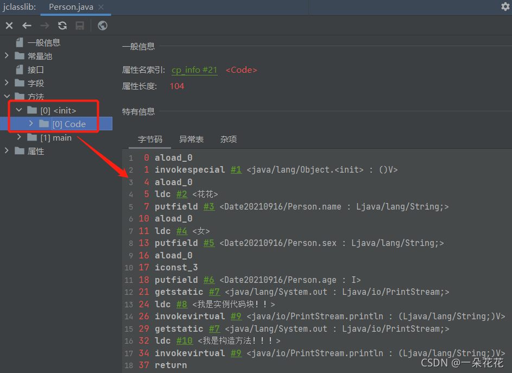Follow link #7 on getstatic at offset 29
Image resolution: width=512 pixels, height=373 pixels.
point(214,329)
